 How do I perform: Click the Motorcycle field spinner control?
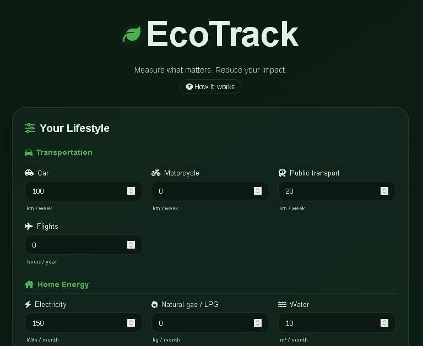point(258,191)
